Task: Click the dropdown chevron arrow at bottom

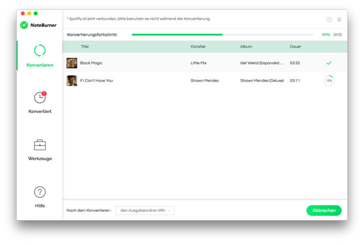Action: pyautogui.click(x=169, y=210)
